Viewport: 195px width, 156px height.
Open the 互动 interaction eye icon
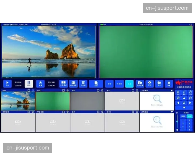(149, 84)
